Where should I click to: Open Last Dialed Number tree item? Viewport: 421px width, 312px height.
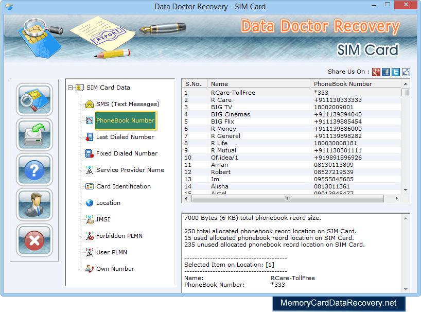[125, 137]
